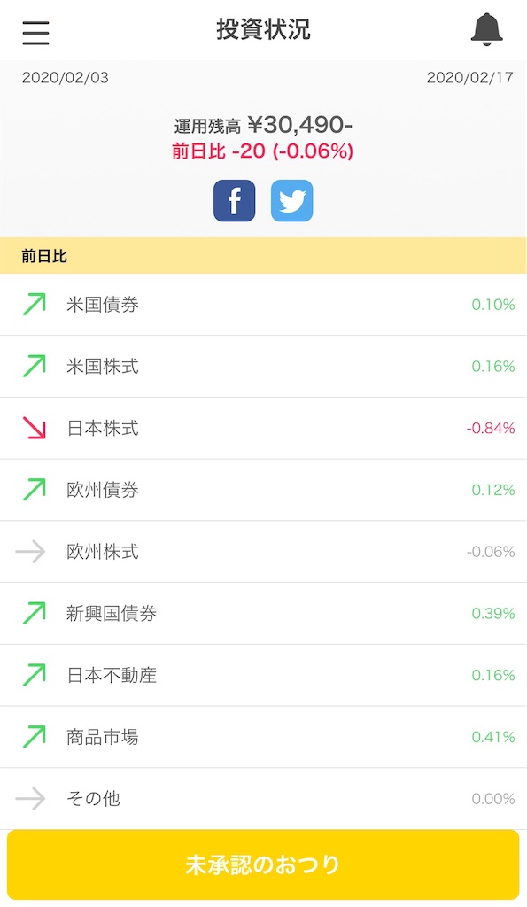The height and width of the screenshot is (907, 527).
Task: Select the 新興国債券 row
Action: click(263, 613)
